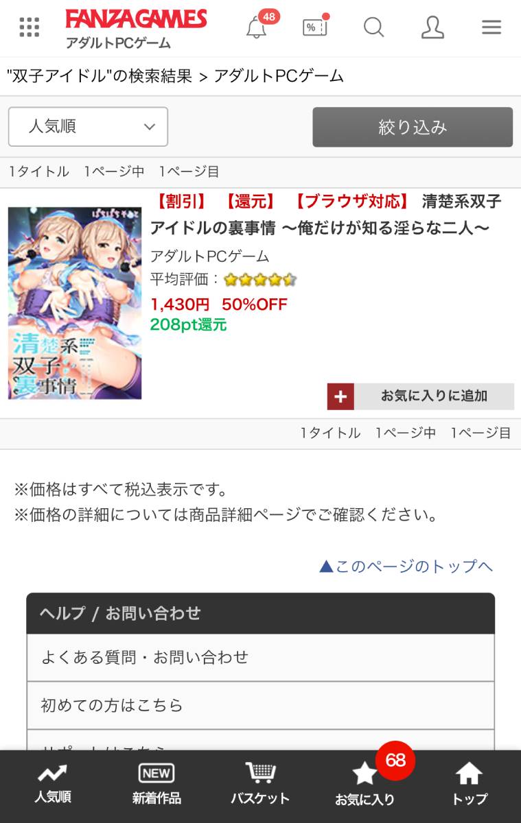
Task: Click the red plus favorite icon
Action: point(340,396)
